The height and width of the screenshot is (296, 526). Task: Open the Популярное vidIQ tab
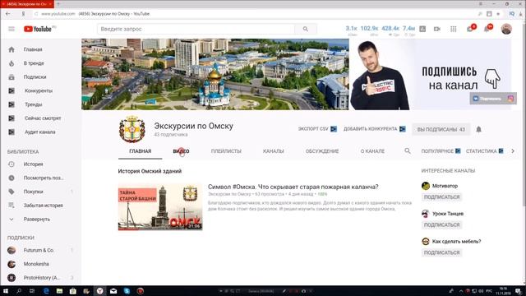(441, 151)
